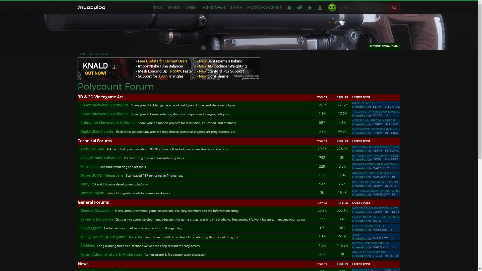Viewport: 482px width, 271px height.
Task: Open Digital Sketchbooks forum
Action: pos(97,131)
